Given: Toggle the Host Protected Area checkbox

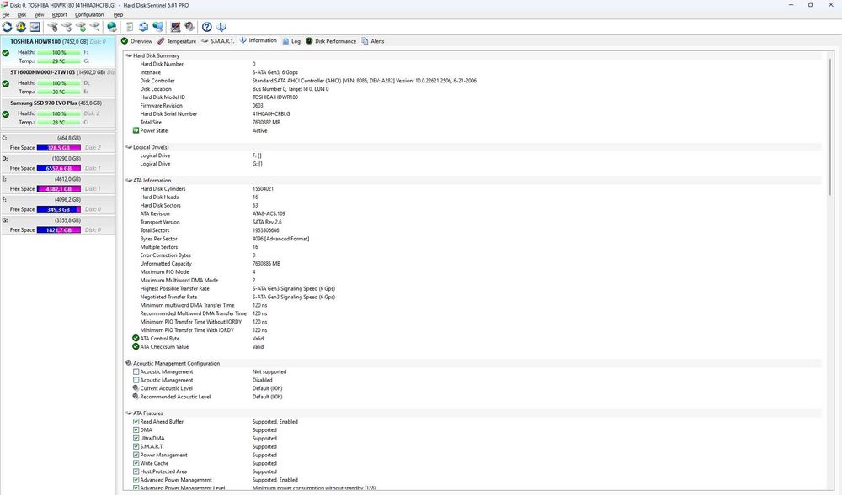Looking at the screenshot, I should pyautogui.click(x=136, y=471).
